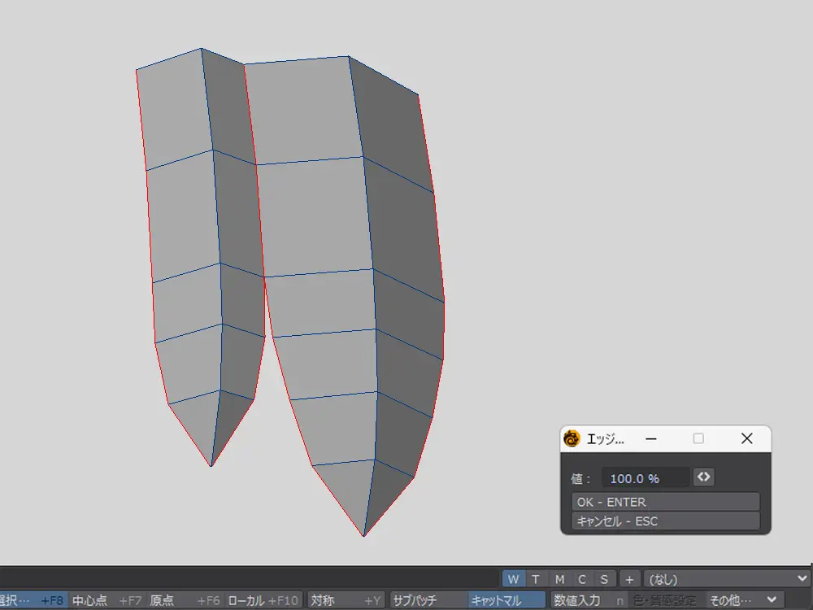Image resolution: width=813 pixels, height=610 pixels.
Task: Select the M morph map button
Action: click(559, 579)
